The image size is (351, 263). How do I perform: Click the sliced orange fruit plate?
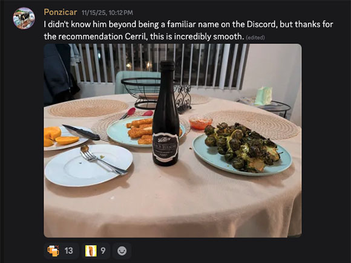65,138
